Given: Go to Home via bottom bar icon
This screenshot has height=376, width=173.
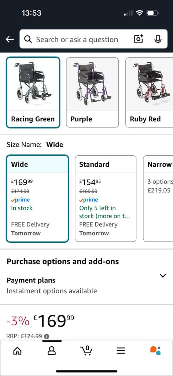Looking at the screenshot, I should (x=17, y=351).
